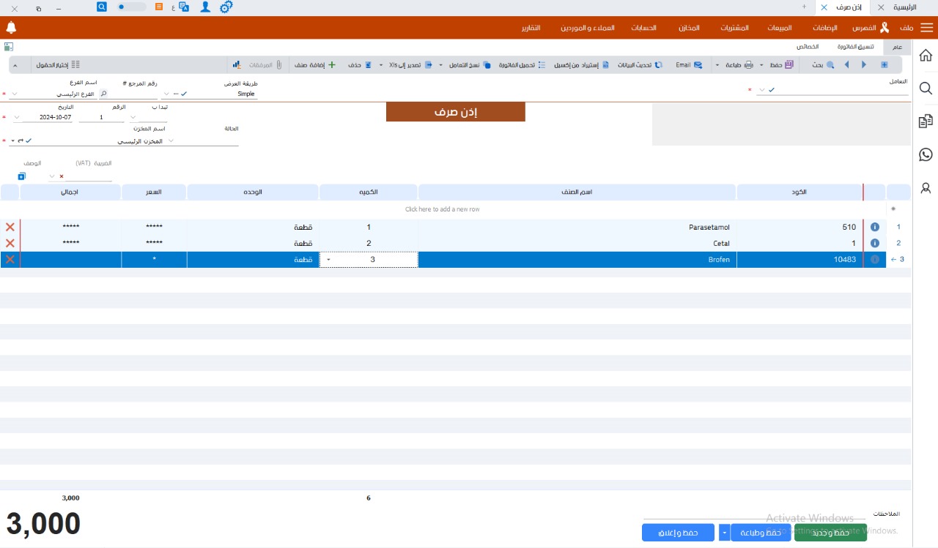This screenshot has height=548, width=938.
Task: Click the حفظ save toolbar button
Action: [x=781, y=64]
